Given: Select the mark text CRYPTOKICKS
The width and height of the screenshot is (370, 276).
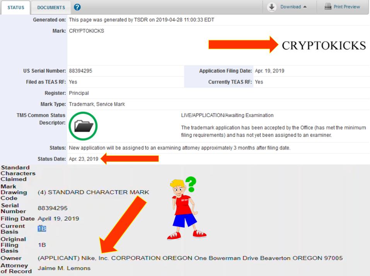Looking at the screenshot, I should [86, 31].
